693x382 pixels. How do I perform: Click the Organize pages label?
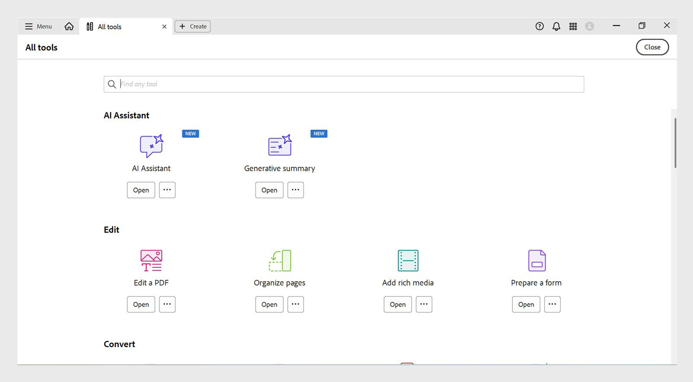pyautogui.click(x=280, y=283)
